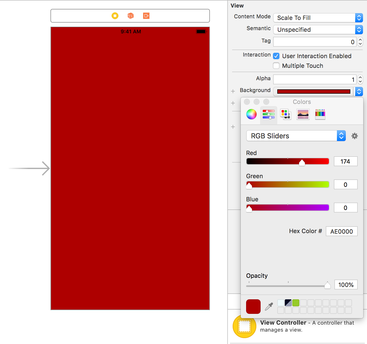Click the Tag value stepper
This screenshot has width=367, height=344.
coord(360,42)
